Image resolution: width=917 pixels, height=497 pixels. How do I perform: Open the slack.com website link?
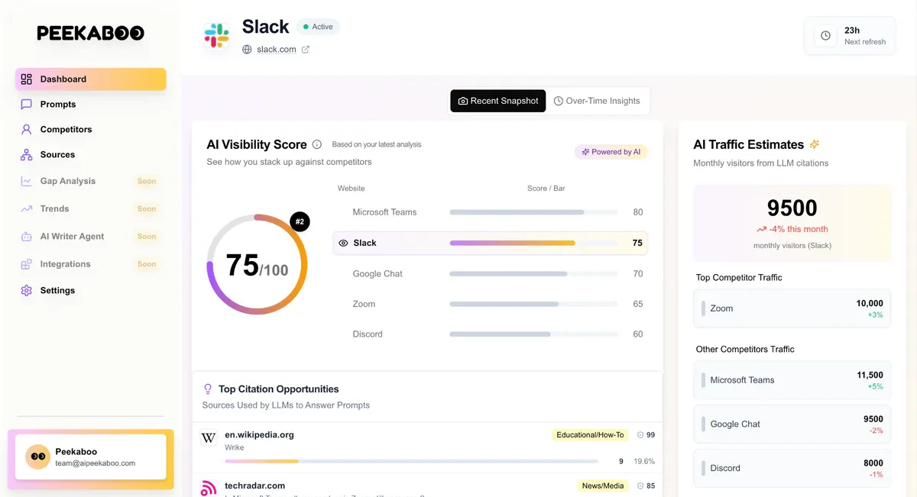(275, 48)
